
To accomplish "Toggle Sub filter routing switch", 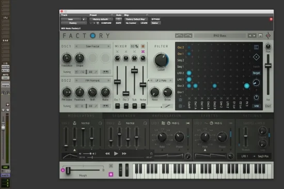I will pos(134,106).
